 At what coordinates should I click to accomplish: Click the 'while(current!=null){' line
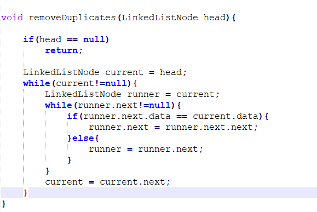[80, 83]
